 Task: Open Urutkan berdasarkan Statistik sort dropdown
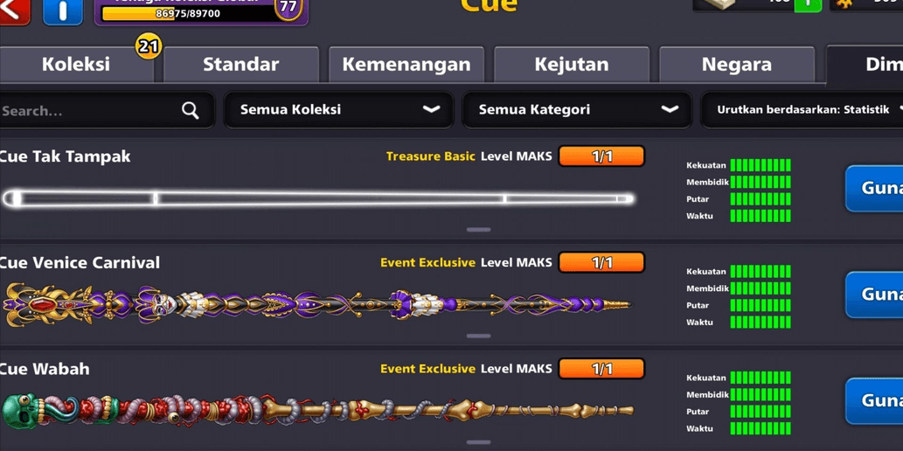pos(802,109)
